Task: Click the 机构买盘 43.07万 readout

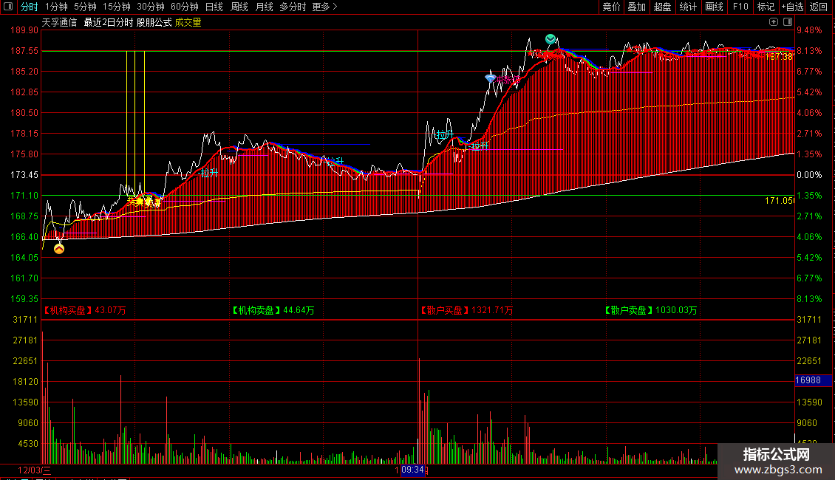Action: point(84,310)
